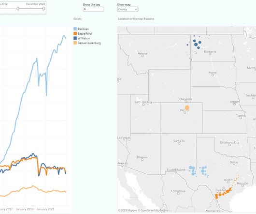
Task: Click the large Denver-Julesburg bubble near Denver
Action: click(x=187, y=107)
